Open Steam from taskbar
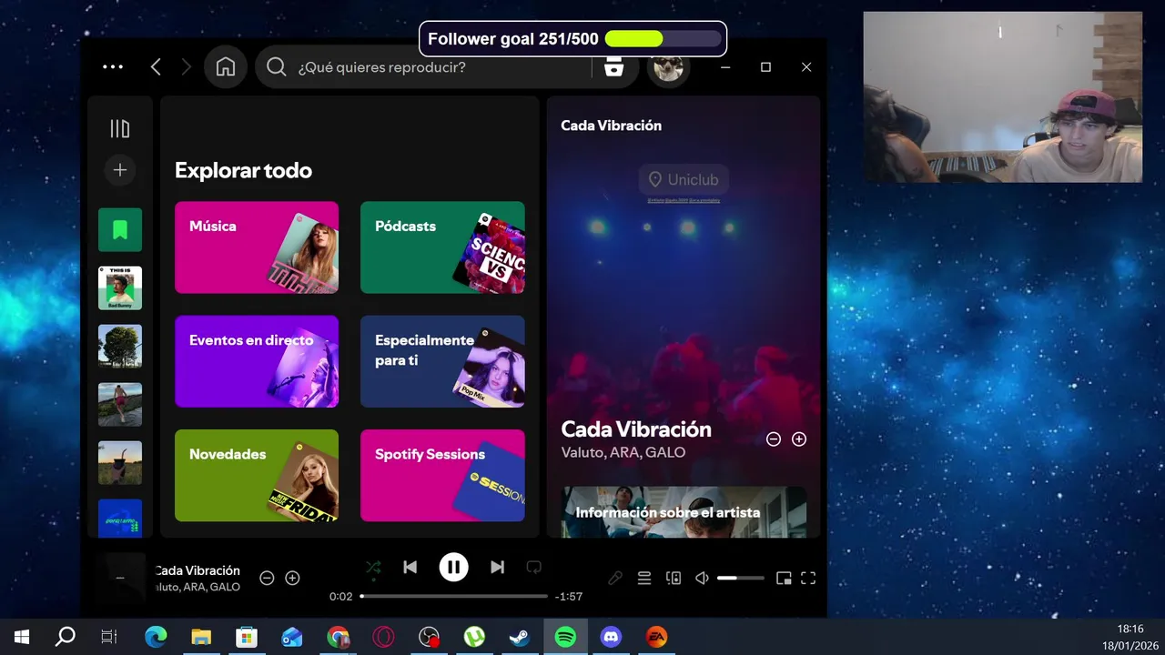 tap(520, 637)
